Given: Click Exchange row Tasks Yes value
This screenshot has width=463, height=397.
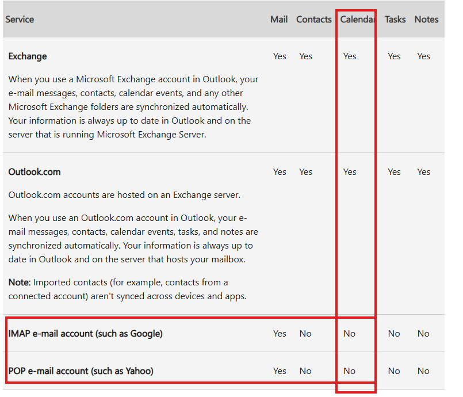Looking at the screenshot, I should click(x=394, y=56).
